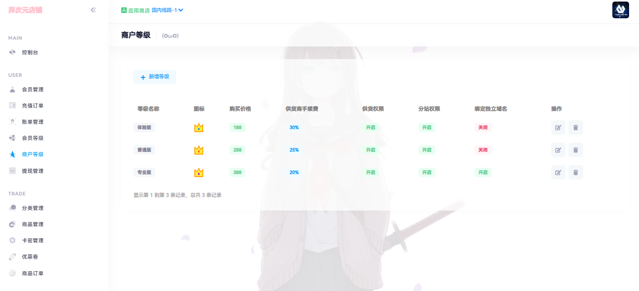The width and height of the screenshot is (639, 291).
Task: Delete the 体验版 merchant level
Action: click(575, 127)
